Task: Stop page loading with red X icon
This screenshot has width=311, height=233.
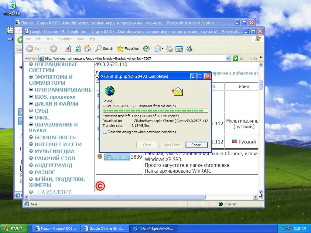Action: point(68,49)
